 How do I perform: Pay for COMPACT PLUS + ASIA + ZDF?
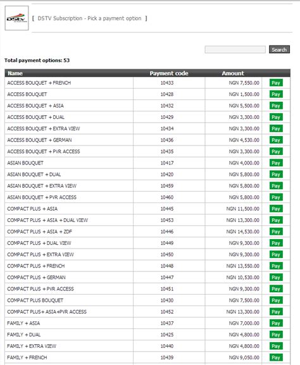(276, 232)
